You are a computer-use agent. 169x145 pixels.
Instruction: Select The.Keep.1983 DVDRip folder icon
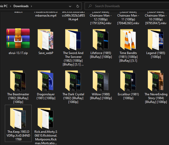tap(18, 118)
